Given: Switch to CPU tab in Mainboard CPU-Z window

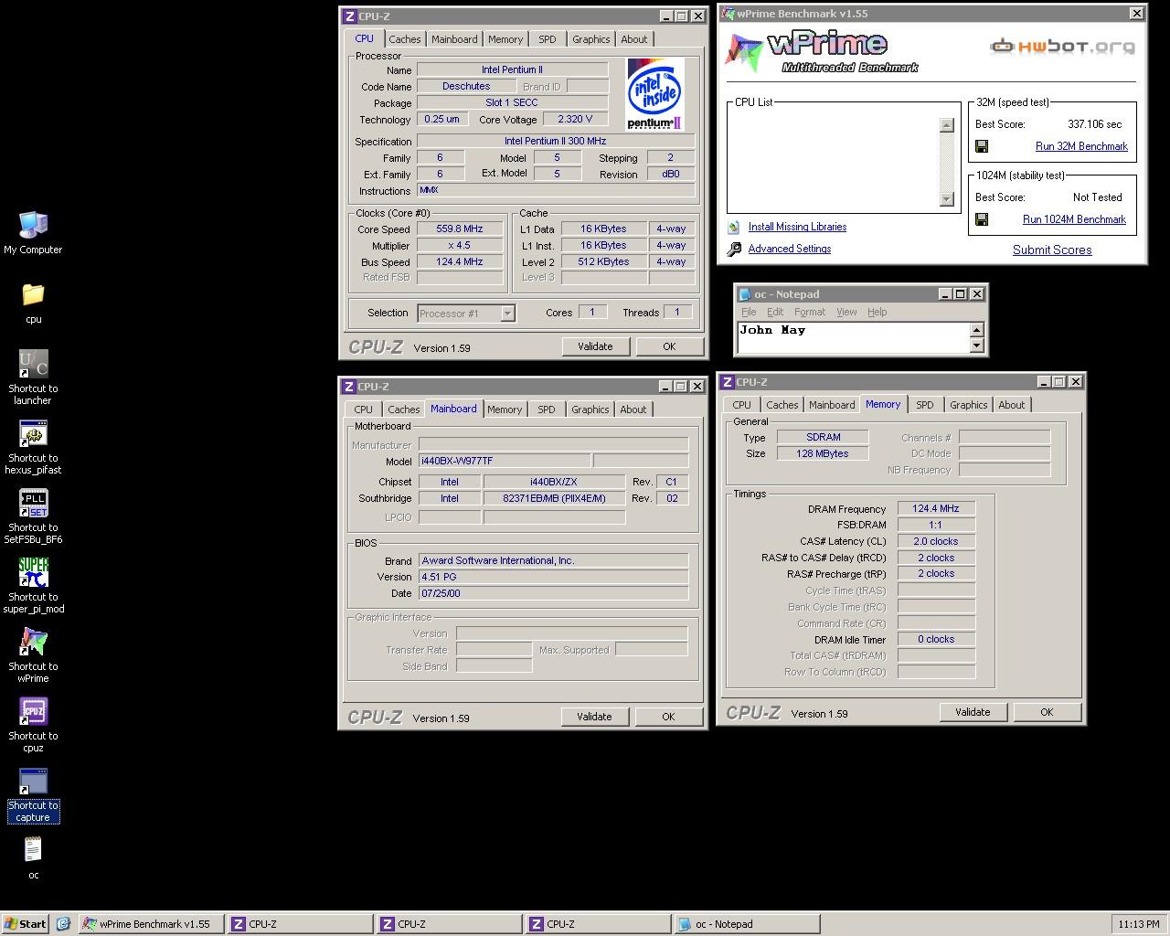Looking at the screenshot, I should click(364, 409).
